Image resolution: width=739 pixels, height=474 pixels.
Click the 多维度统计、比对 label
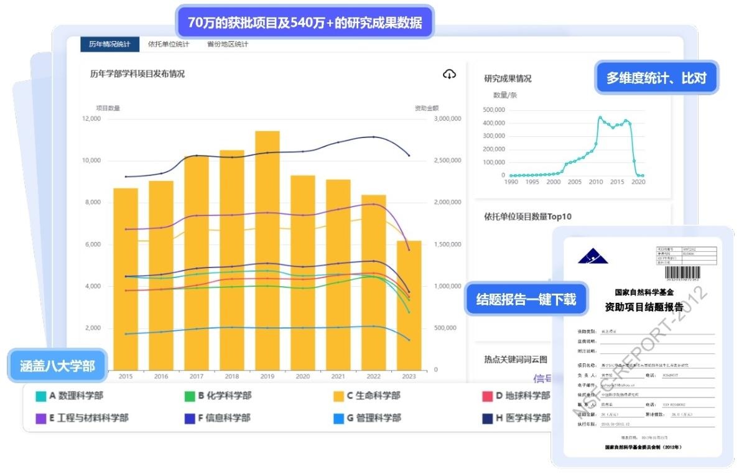pyautogui.click(x=657, y=77)
